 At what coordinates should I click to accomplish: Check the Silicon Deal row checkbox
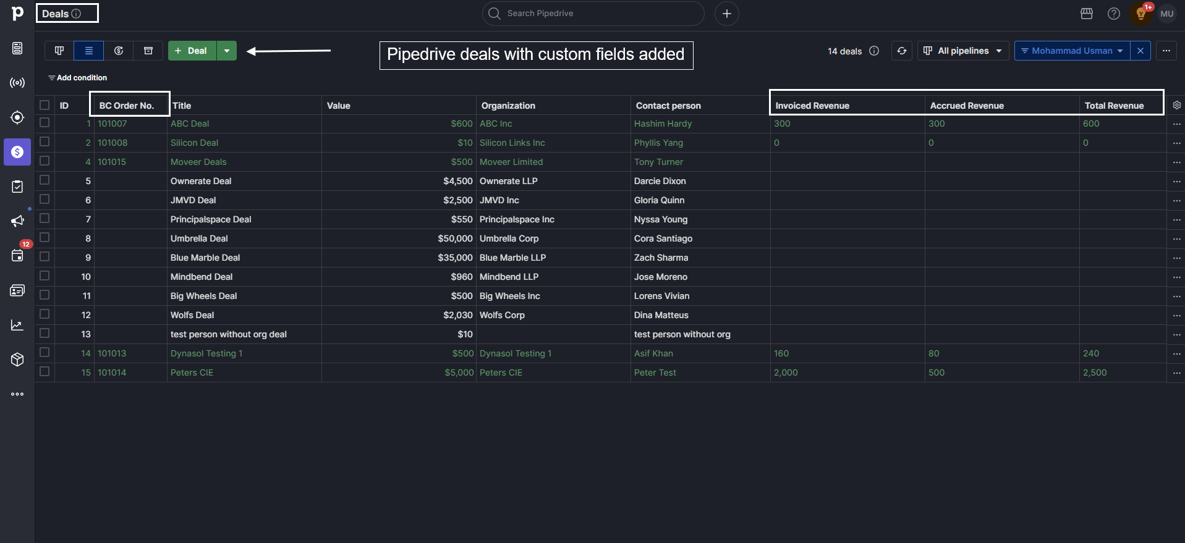[x=45, y=141]
